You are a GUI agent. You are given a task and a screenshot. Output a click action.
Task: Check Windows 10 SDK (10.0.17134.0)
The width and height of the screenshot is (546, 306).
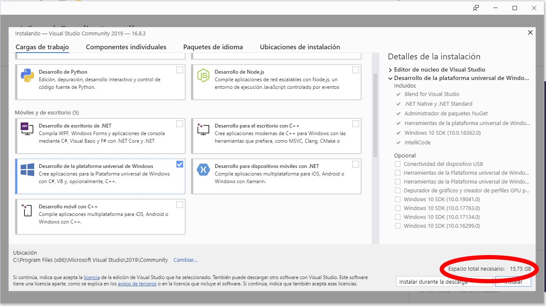tap(397, 217)
